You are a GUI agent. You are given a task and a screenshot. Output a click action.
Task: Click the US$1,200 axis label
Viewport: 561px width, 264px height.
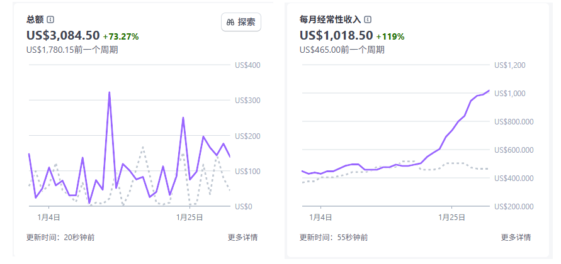[510, 65]
